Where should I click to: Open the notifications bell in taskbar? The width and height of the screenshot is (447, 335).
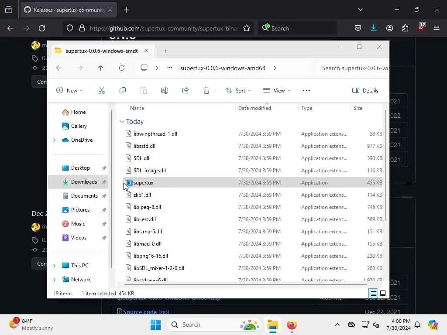pyautogui.click(x=417, y=325)
